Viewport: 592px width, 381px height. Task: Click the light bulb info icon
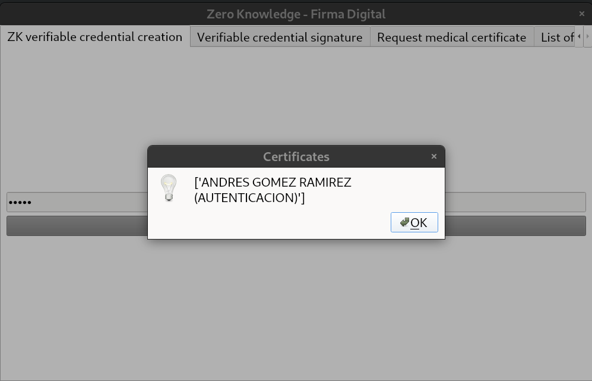click(169, 188)
